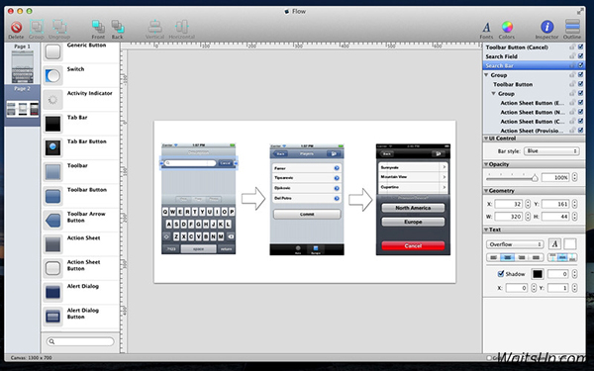Click center text alignment button
This screenshot has height=371, width=594.
[x=508, y=257]
